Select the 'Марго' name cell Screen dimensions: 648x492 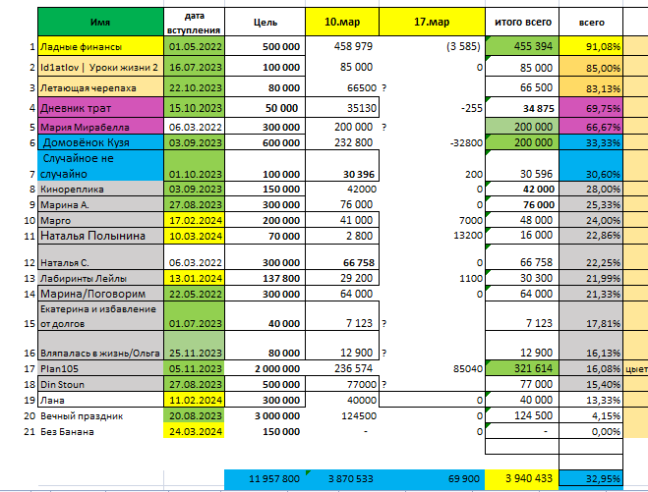(100, 220)
